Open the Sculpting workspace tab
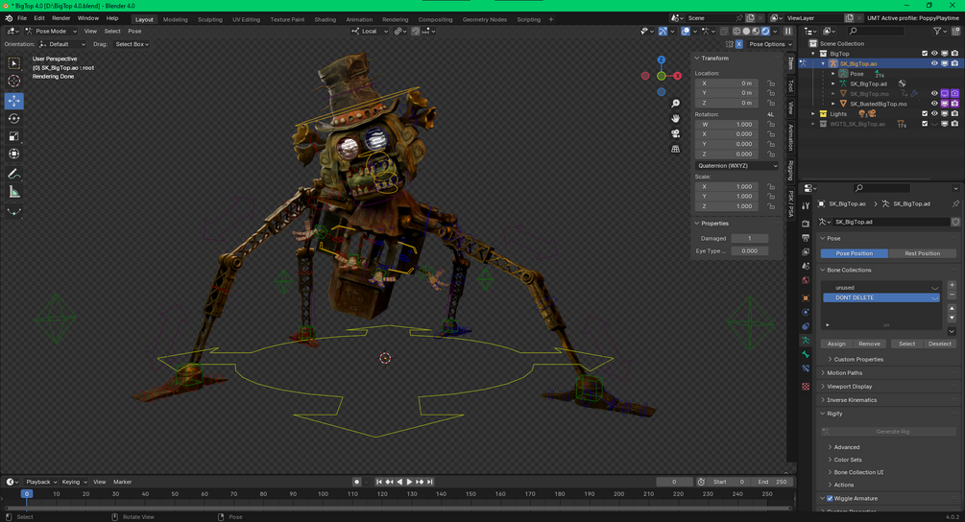Viewport: 965px width, 522px height. point(209,19)
